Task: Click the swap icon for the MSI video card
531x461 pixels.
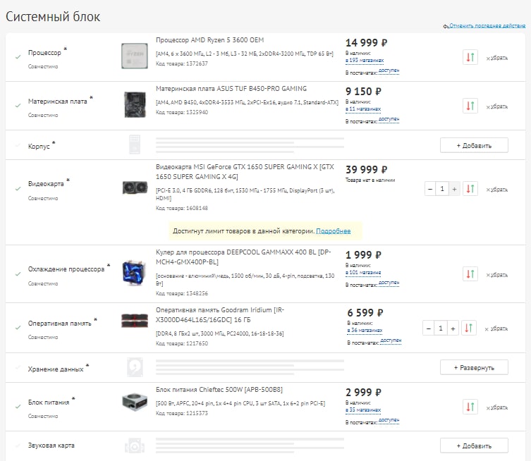Action: (x=470, y=189)
